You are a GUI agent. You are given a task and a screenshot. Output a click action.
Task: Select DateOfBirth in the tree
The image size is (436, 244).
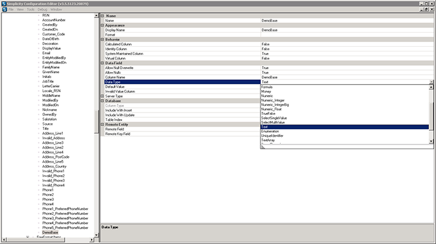tap(50, 39)
